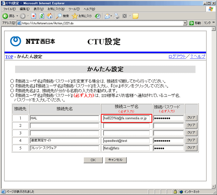Viewport: 217px width, 195px height.
Task: Click the Forward arrow toolbar icon
Action: click(23, 16)
